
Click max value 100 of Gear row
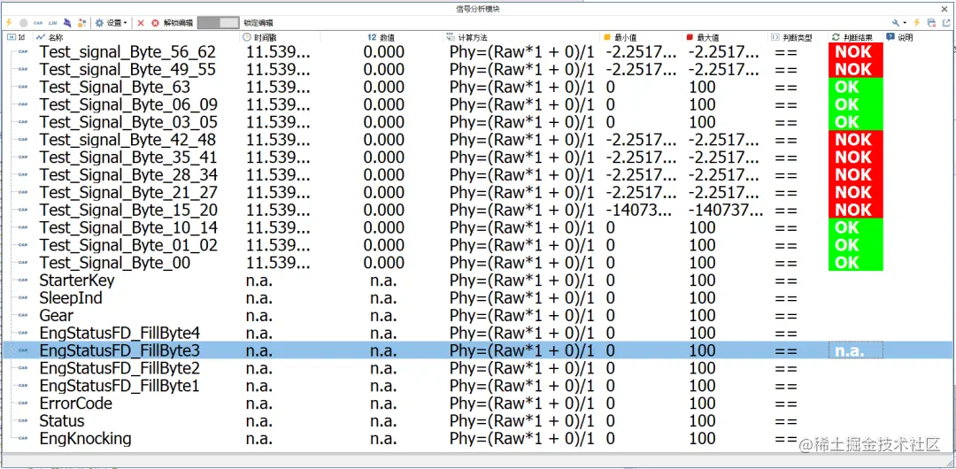[702, 315]
